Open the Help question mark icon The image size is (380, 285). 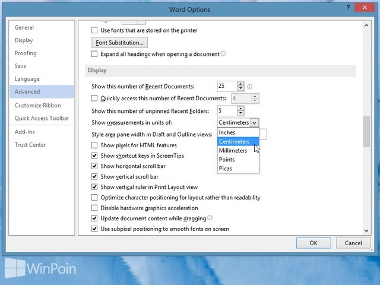348,8
